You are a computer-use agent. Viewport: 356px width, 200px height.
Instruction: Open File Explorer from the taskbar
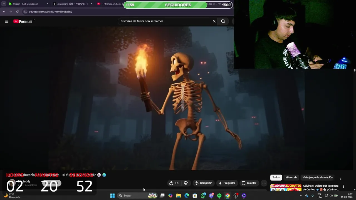pyautogui.click(x=179, y=196)
